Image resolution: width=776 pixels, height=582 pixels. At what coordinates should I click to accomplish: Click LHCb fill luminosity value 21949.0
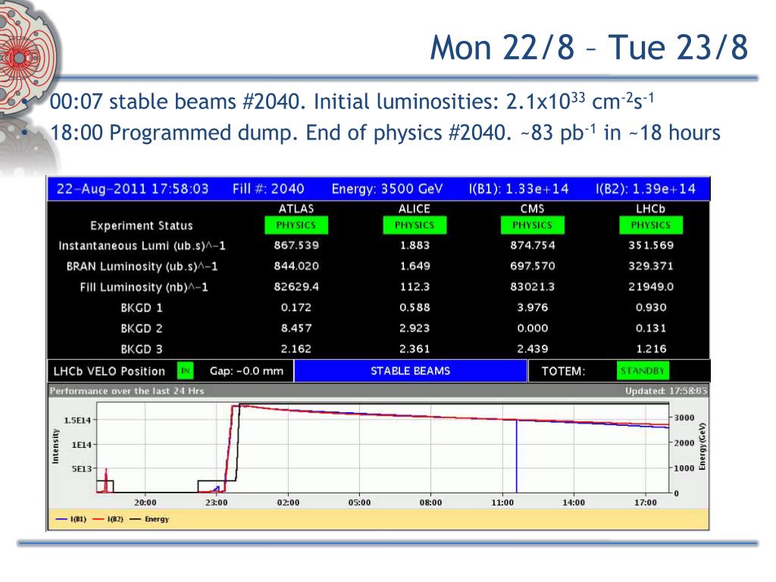point(651,287)
